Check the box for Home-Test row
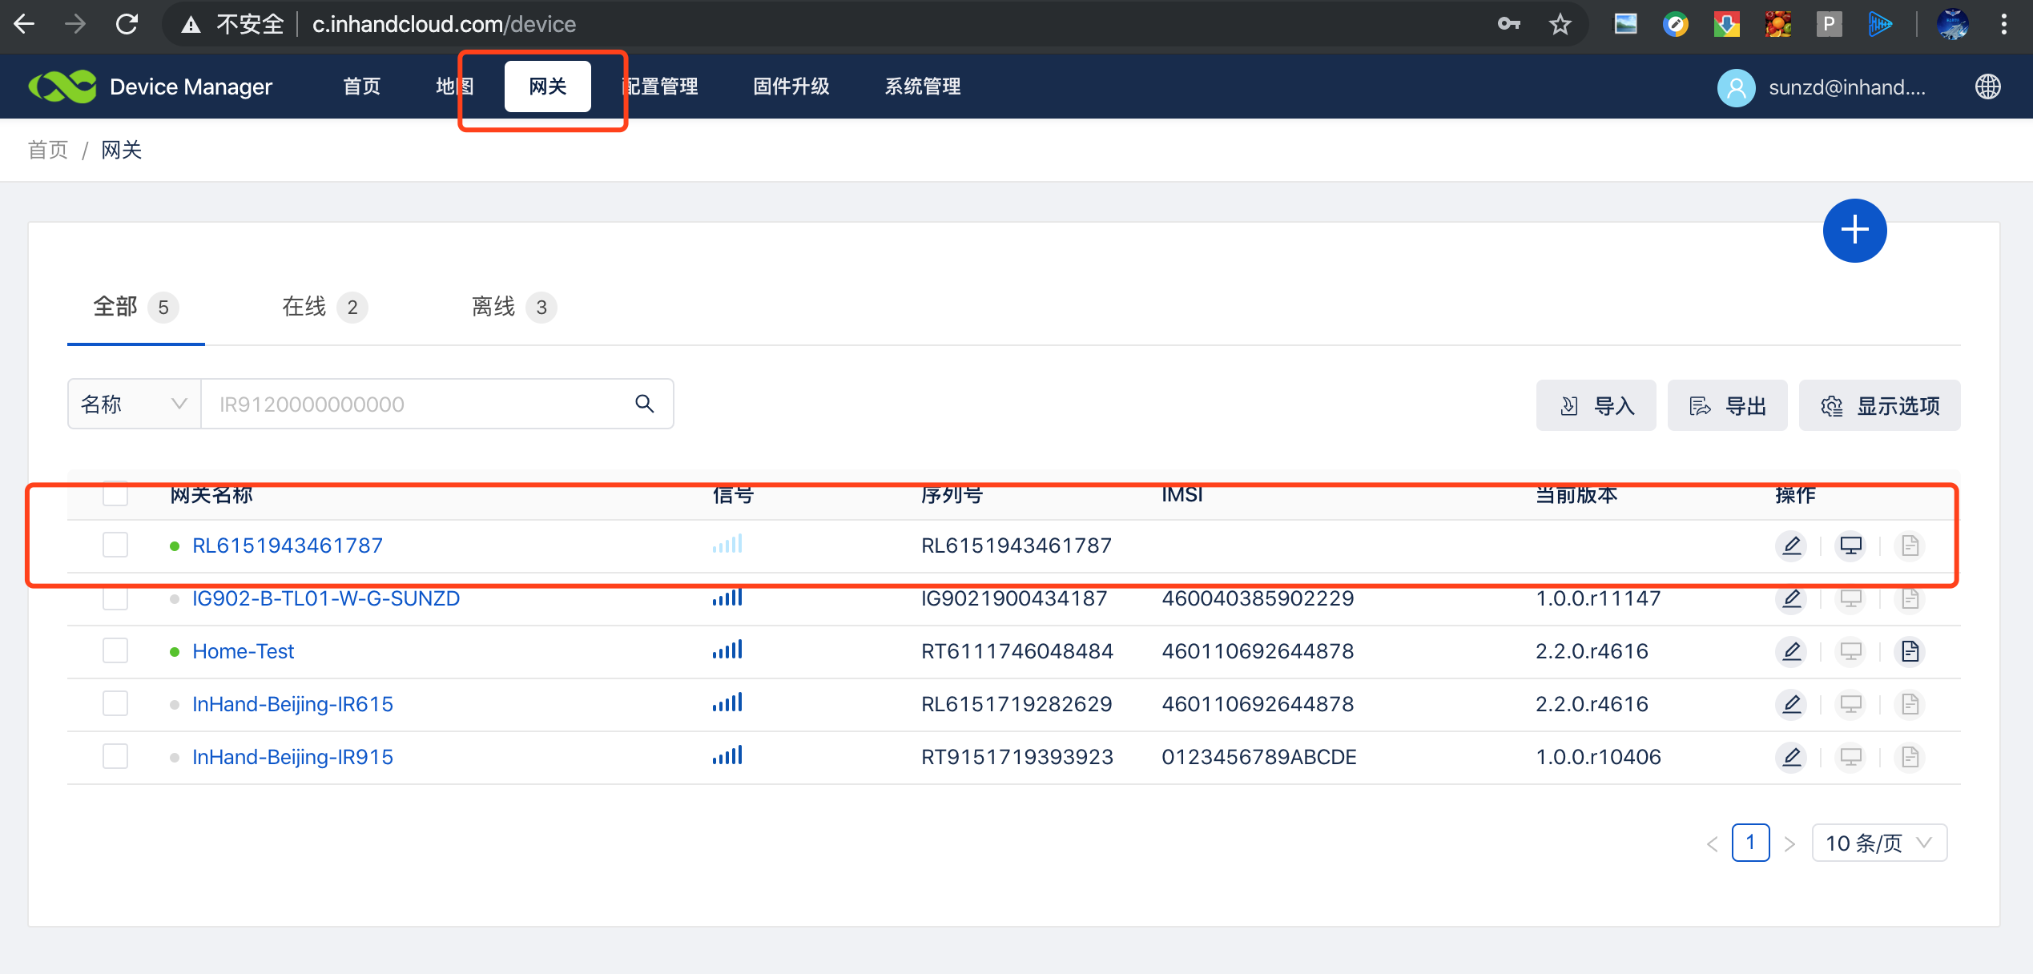The width and height of the screenshot is (2033, 974). click(x=115, y=650)
